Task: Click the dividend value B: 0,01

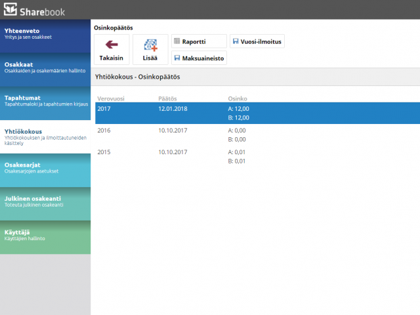Action: (x=236, y=161)
